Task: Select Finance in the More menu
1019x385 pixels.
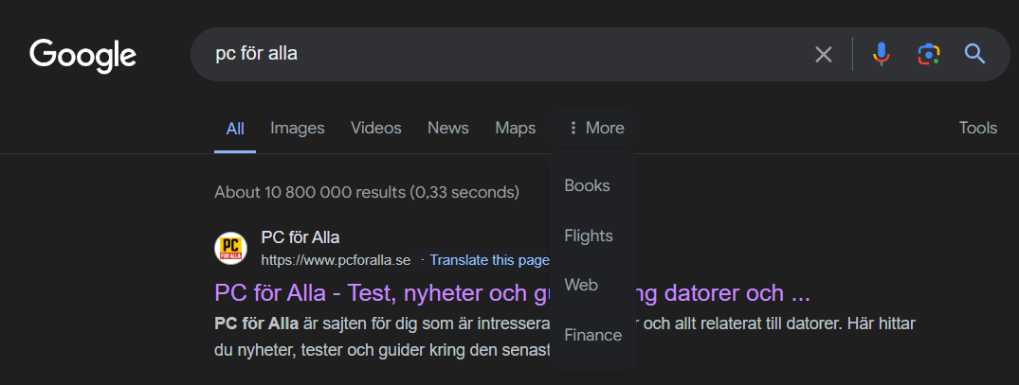Action: click(592, 335)
